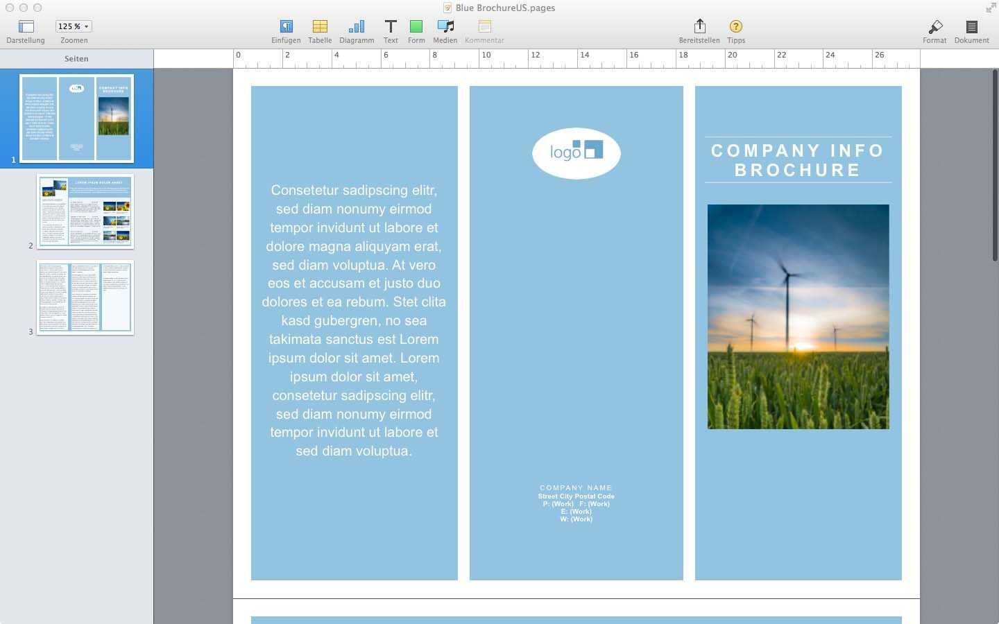Screen dimensions: 999x624
Task: Insert a shape using Form icon
Action: [416, 27]
